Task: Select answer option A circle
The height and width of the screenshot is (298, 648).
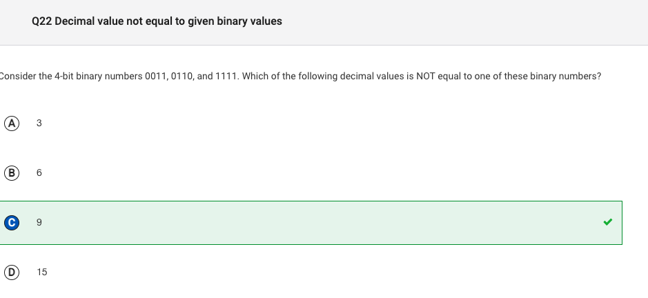Action: [x=12, y=123]
